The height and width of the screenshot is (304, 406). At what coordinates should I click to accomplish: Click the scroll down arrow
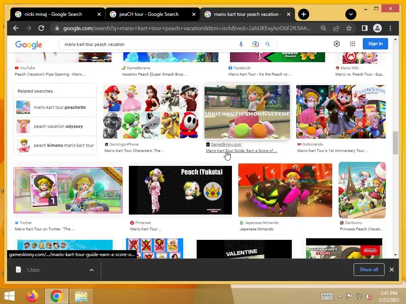click(395, 255)
